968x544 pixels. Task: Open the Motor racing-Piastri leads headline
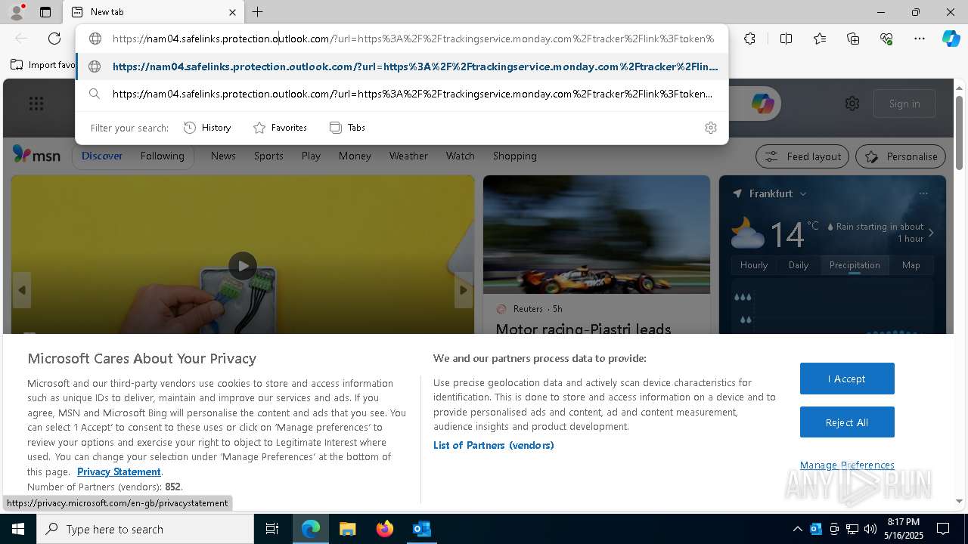[x=583, y=329]
